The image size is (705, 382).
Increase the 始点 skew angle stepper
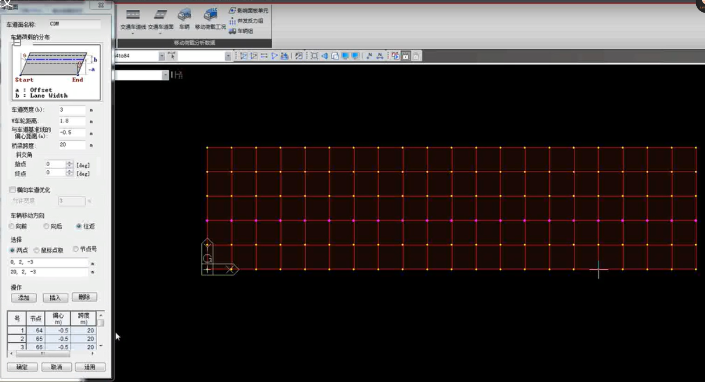69,162
